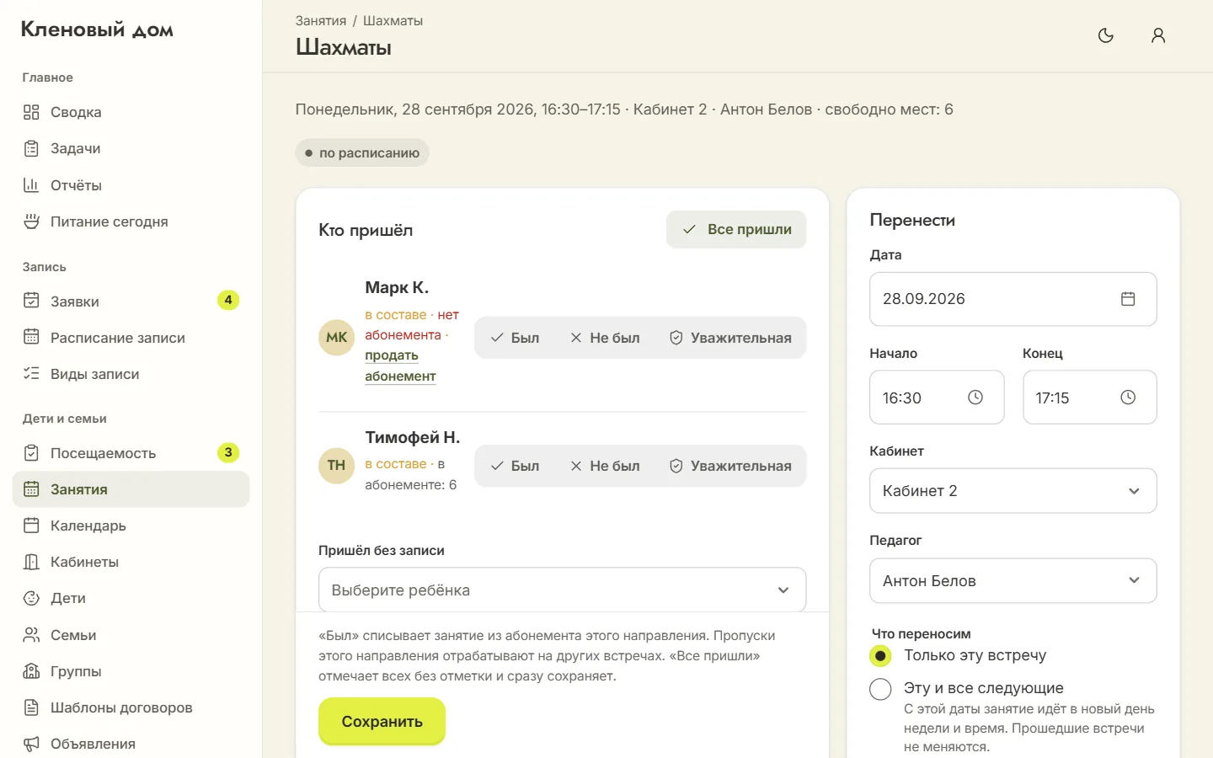Click the Виды записи list icon
Image resolution: width=1213 pixels, height=758 pixels.
point(31,374)
